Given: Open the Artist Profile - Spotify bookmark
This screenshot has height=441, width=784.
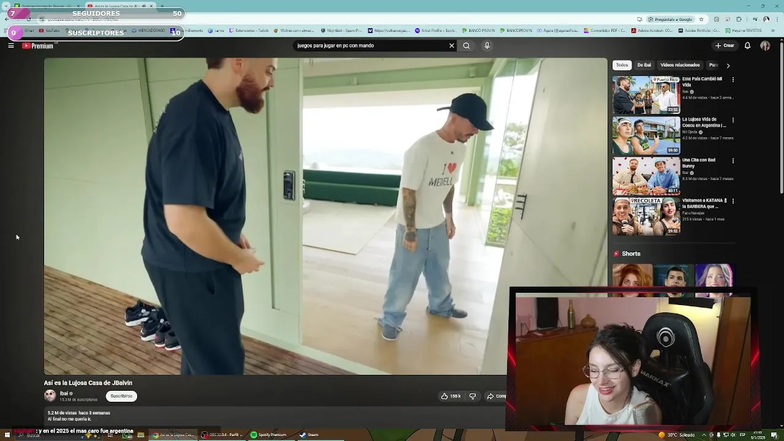Looking at the screenshot, I should [x=435, y=31].
